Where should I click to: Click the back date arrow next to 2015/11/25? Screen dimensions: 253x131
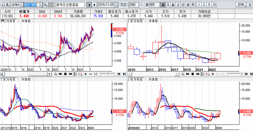coord(94,5)
